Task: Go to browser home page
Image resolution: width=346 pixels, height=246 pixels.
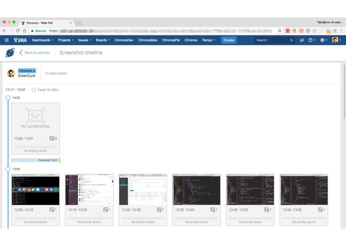Action: (x=24, y=31)
